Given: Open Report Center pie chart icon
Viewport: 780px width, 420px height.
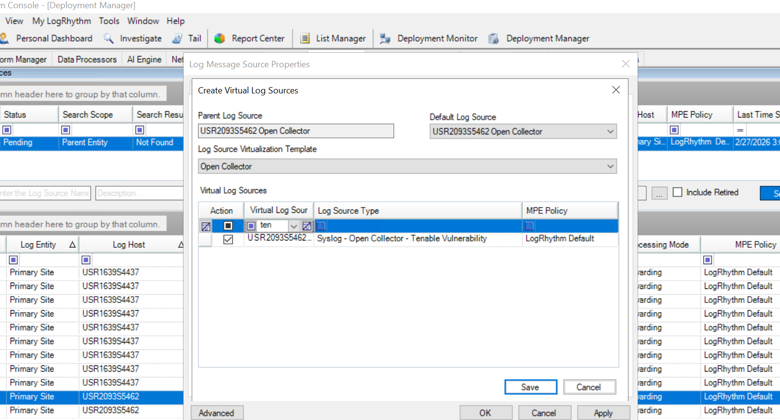Looking at the screenshot, I should coord(220,39).
